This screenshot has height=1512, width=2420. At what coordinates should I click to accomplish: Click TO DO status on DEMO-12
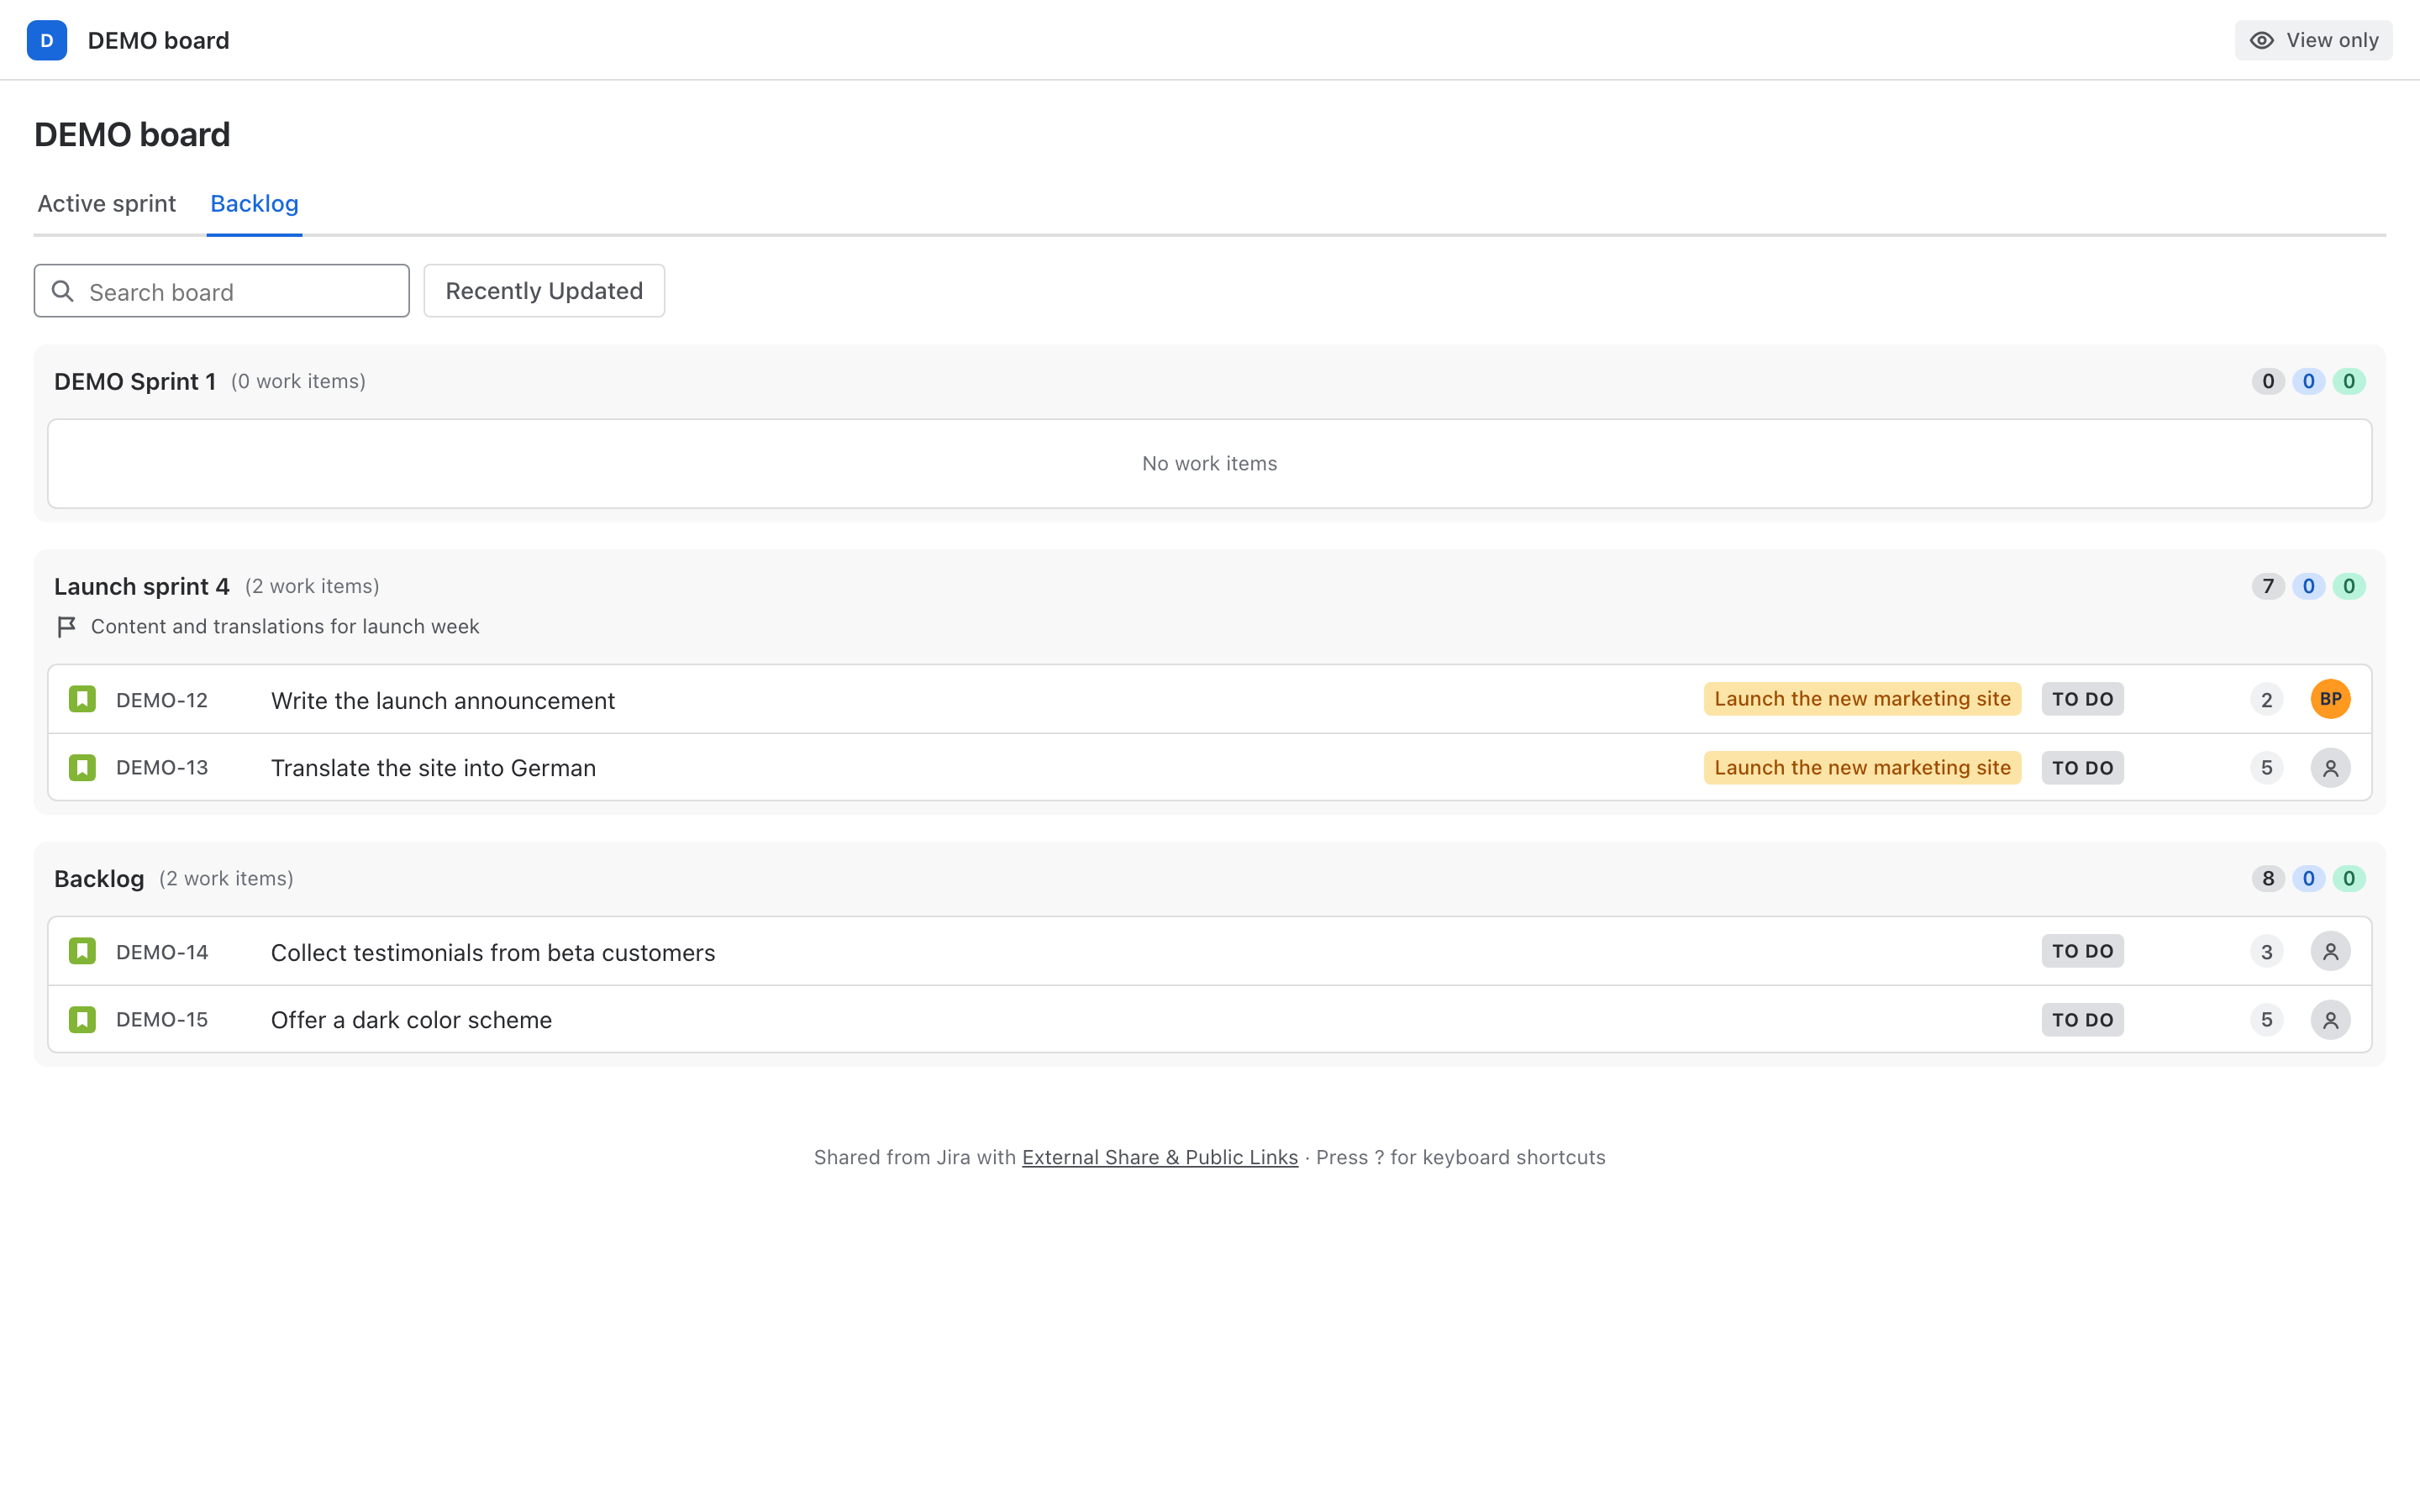coord(2082,699)
